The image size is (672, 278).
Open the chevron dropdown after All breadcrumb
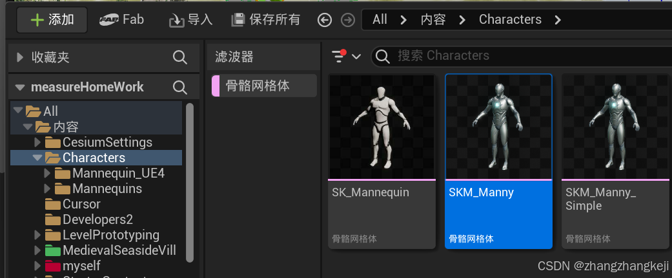403,20
